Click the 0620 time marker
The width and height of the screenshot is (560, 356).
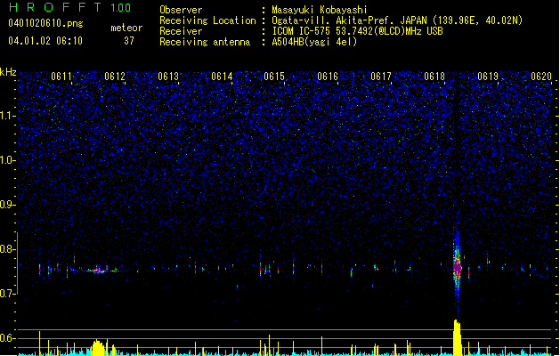click(541, 77)
